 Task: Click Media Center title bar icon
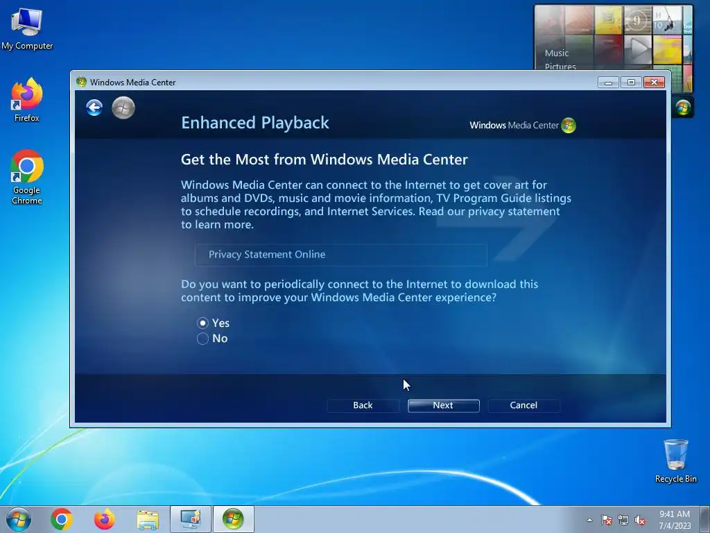[x=82, y=82]
